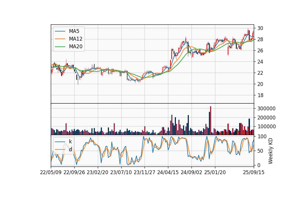Click the KD axis value 0

pyautogui.click(x=259, y=165)
